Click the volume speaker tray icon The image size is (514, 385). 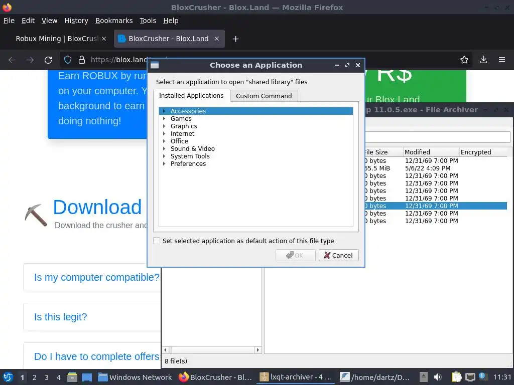(438, 377)
